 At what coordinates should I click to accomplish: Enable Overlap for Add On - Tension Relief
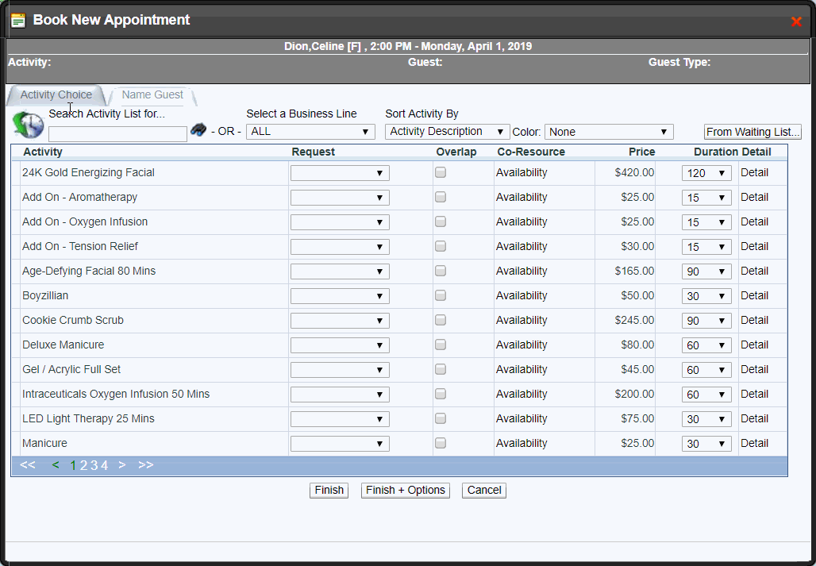click(441, 246)
